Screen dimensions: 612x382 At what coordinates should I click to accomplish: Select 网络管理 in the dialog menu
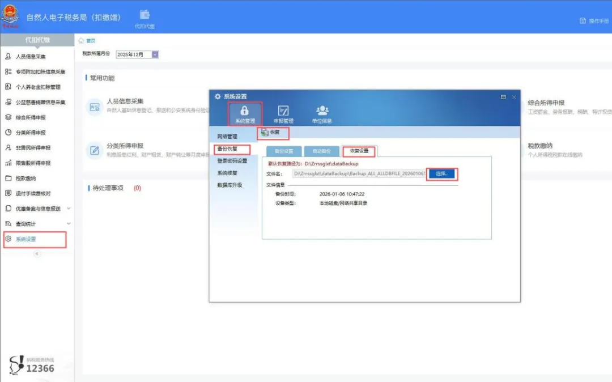[227, 137]
